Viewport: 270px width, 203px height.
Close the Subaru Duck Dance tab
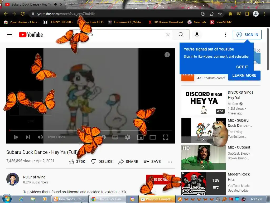tap(61, 4)
